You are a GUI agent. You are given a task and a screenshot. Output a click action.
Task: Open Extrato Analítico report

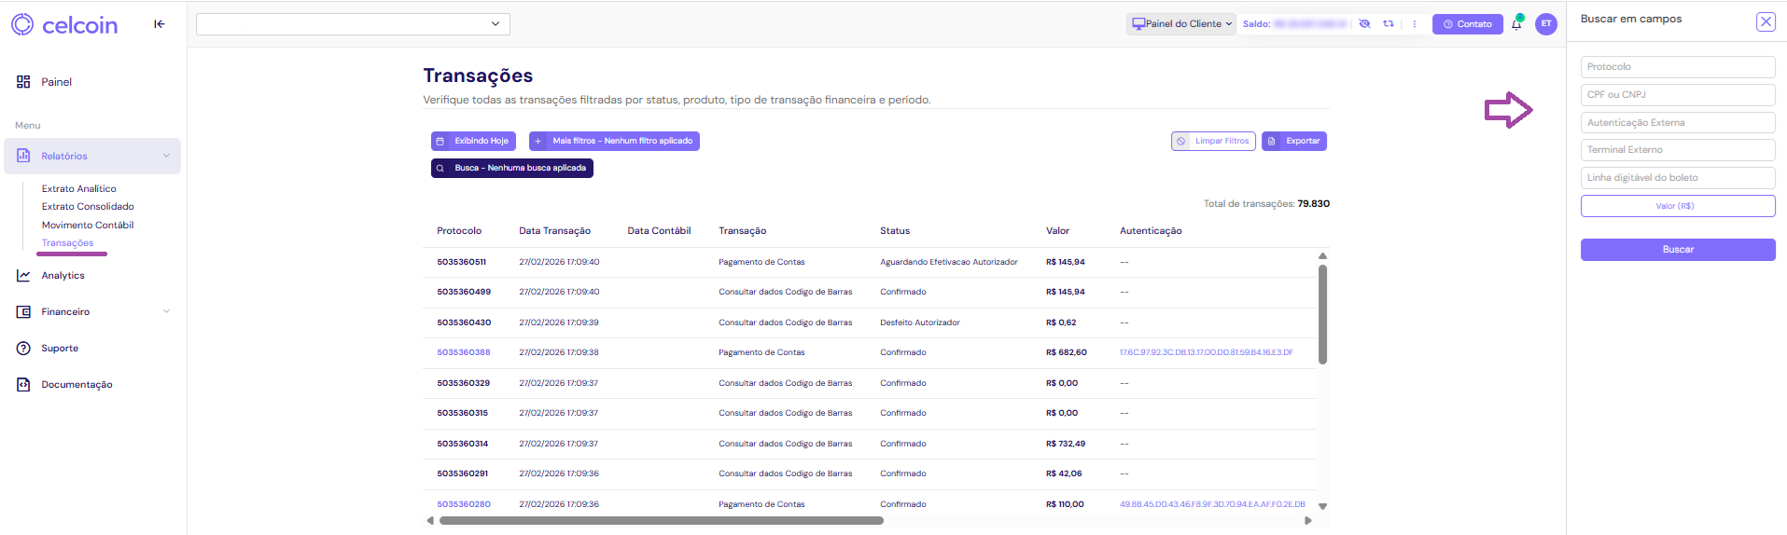click(79, 189)
